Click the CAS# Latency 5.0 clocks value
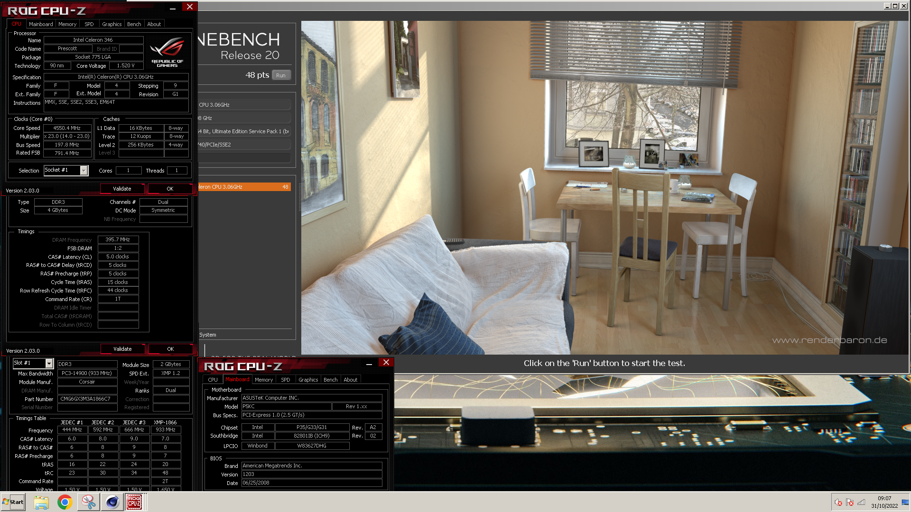 click(118, 256)
